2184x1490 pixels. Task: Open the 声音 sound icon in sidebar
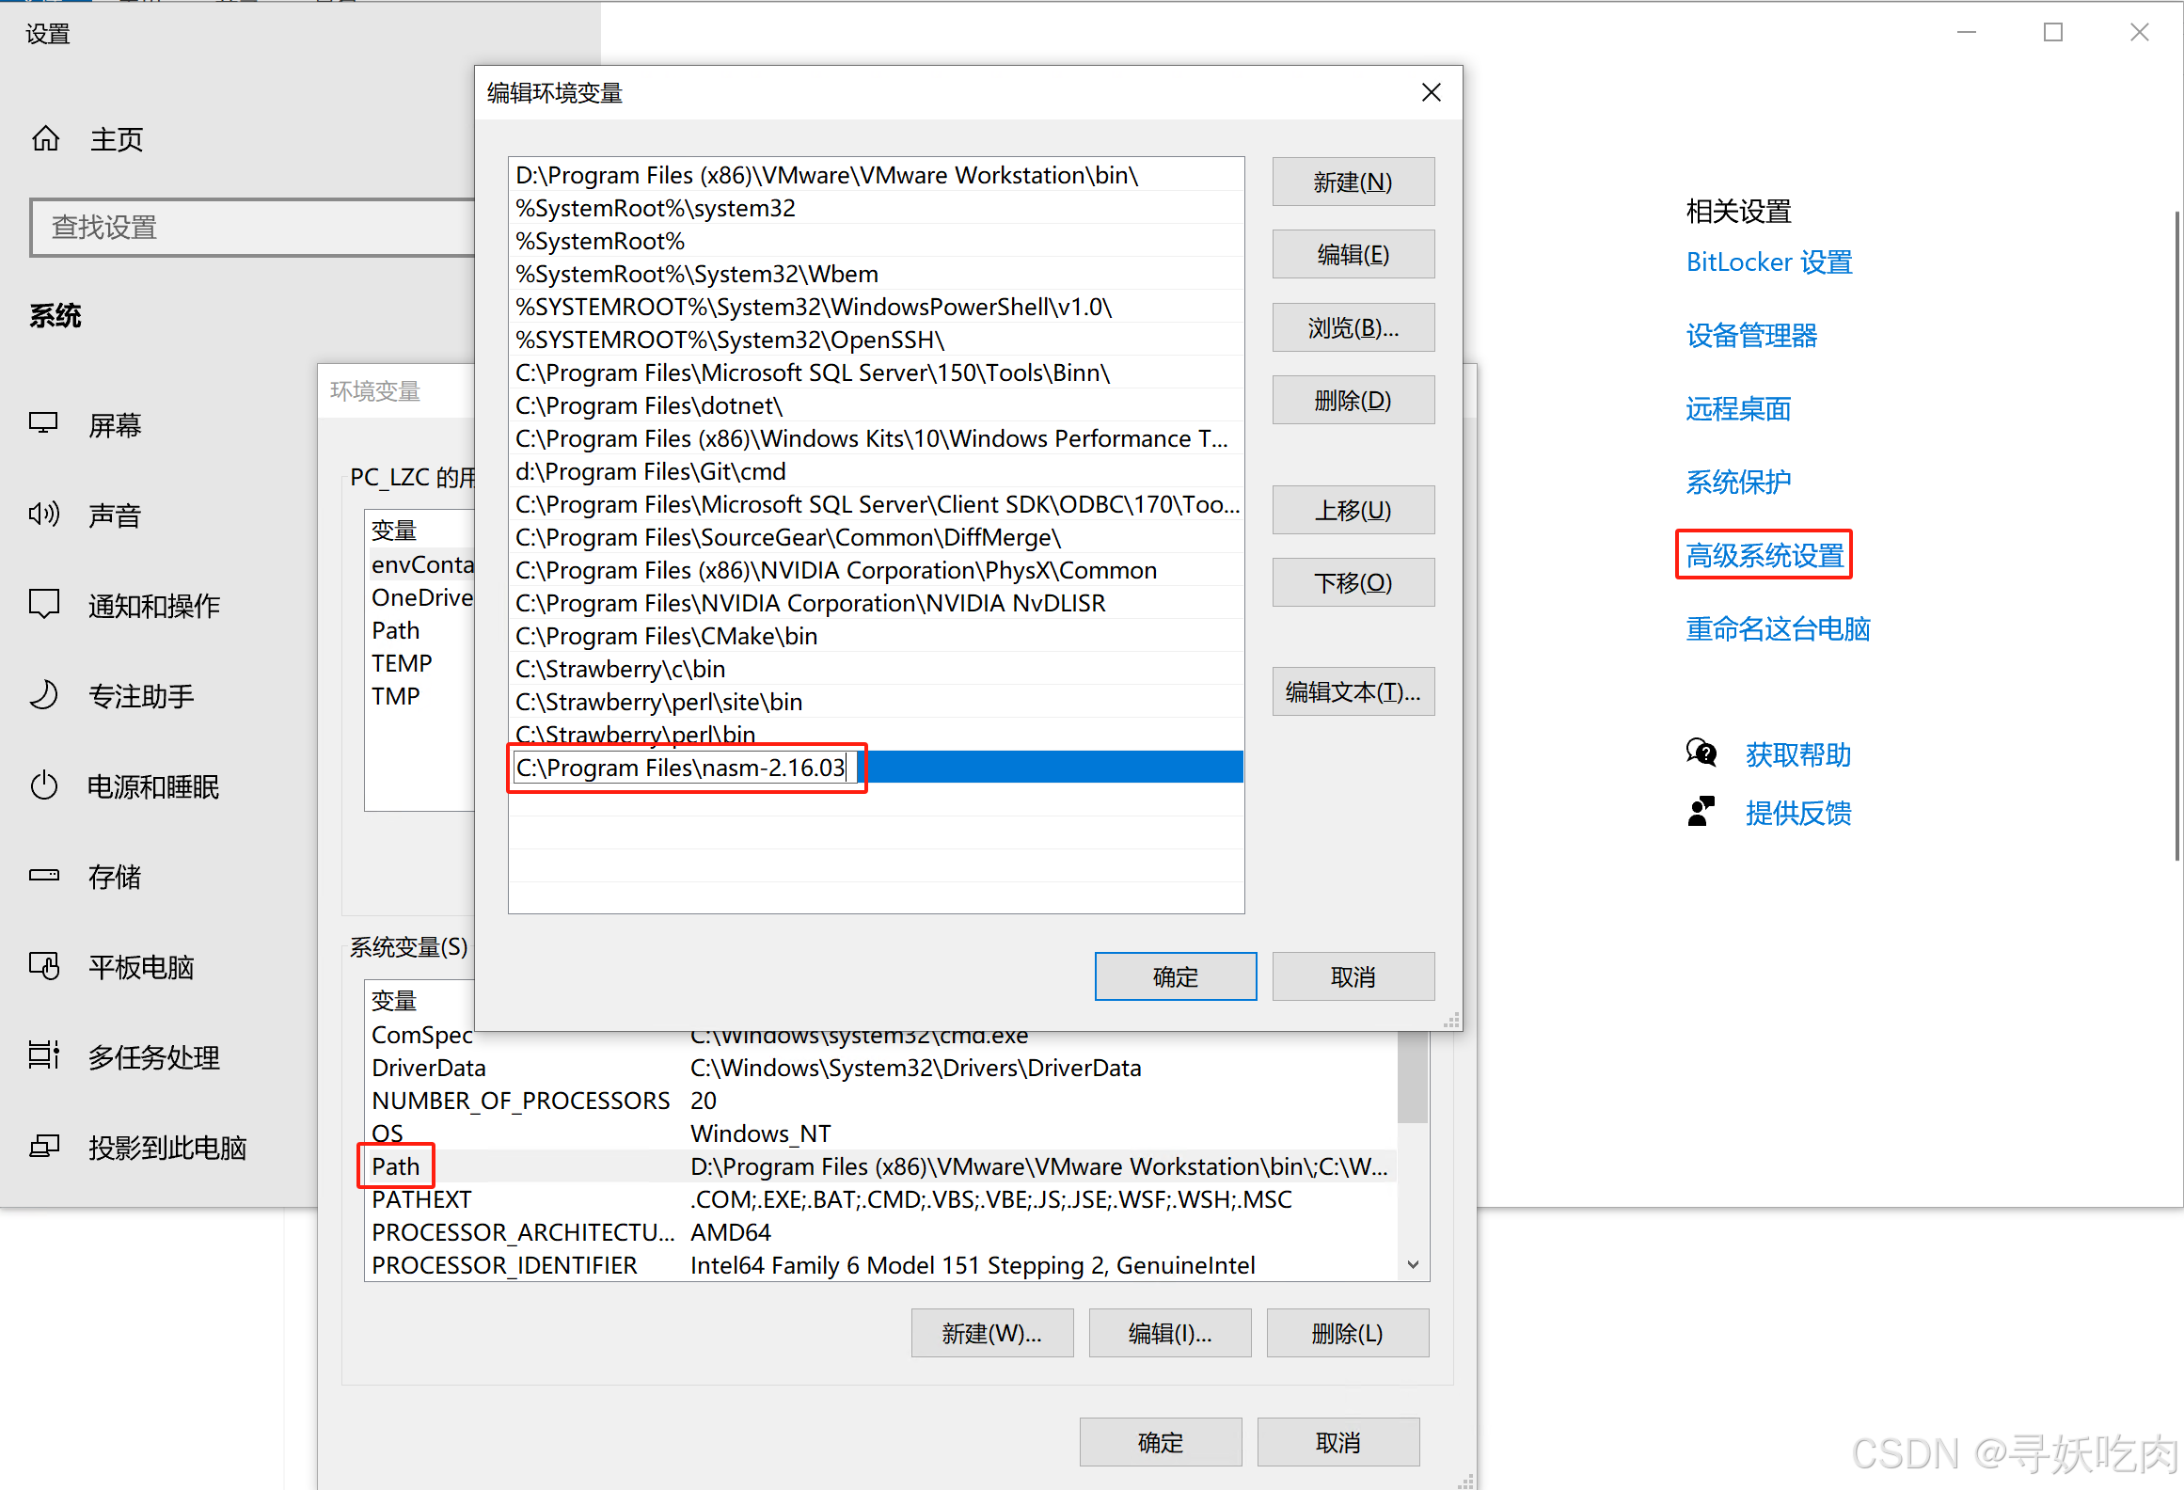(43, 515)
